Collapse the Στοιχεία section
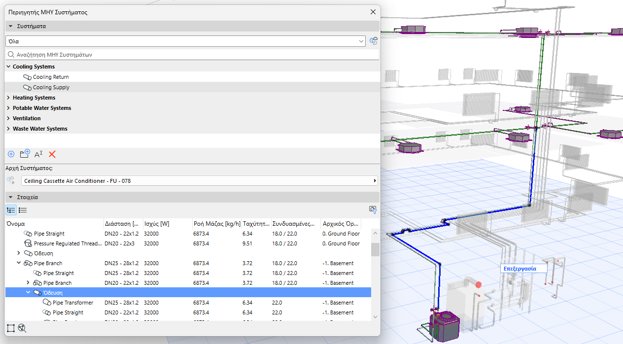 (x=10, y=197)
